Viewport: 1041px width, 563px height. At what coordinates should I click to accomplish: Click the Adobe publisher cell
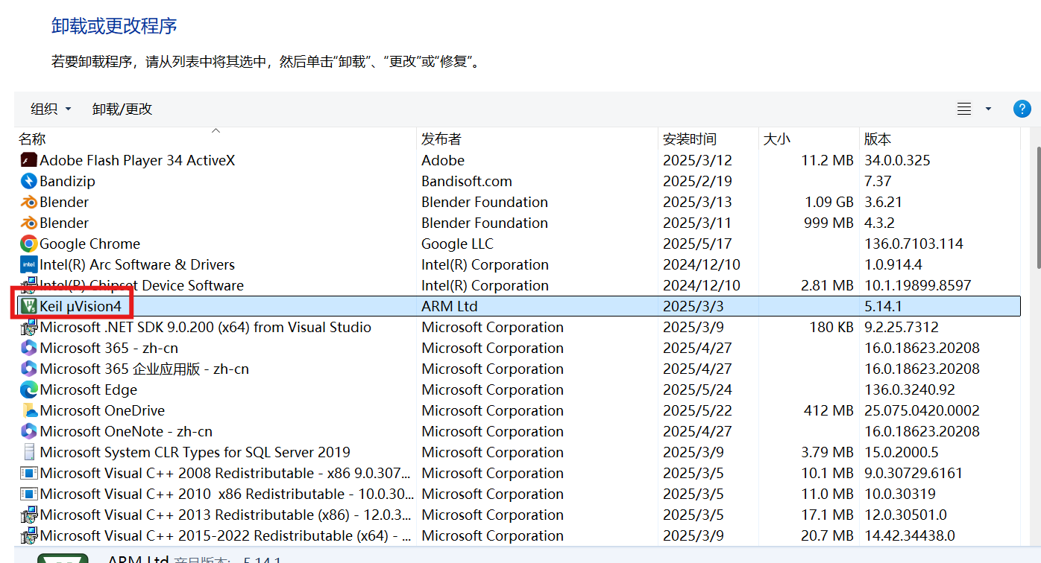443,160
